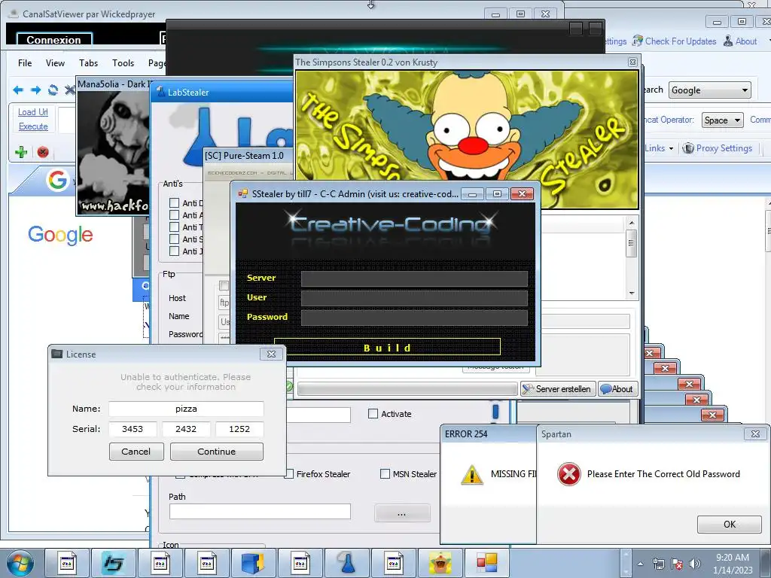Tick the Activate checkbox
This screenshot has height=578, width=771.
(x=373, y=414)
